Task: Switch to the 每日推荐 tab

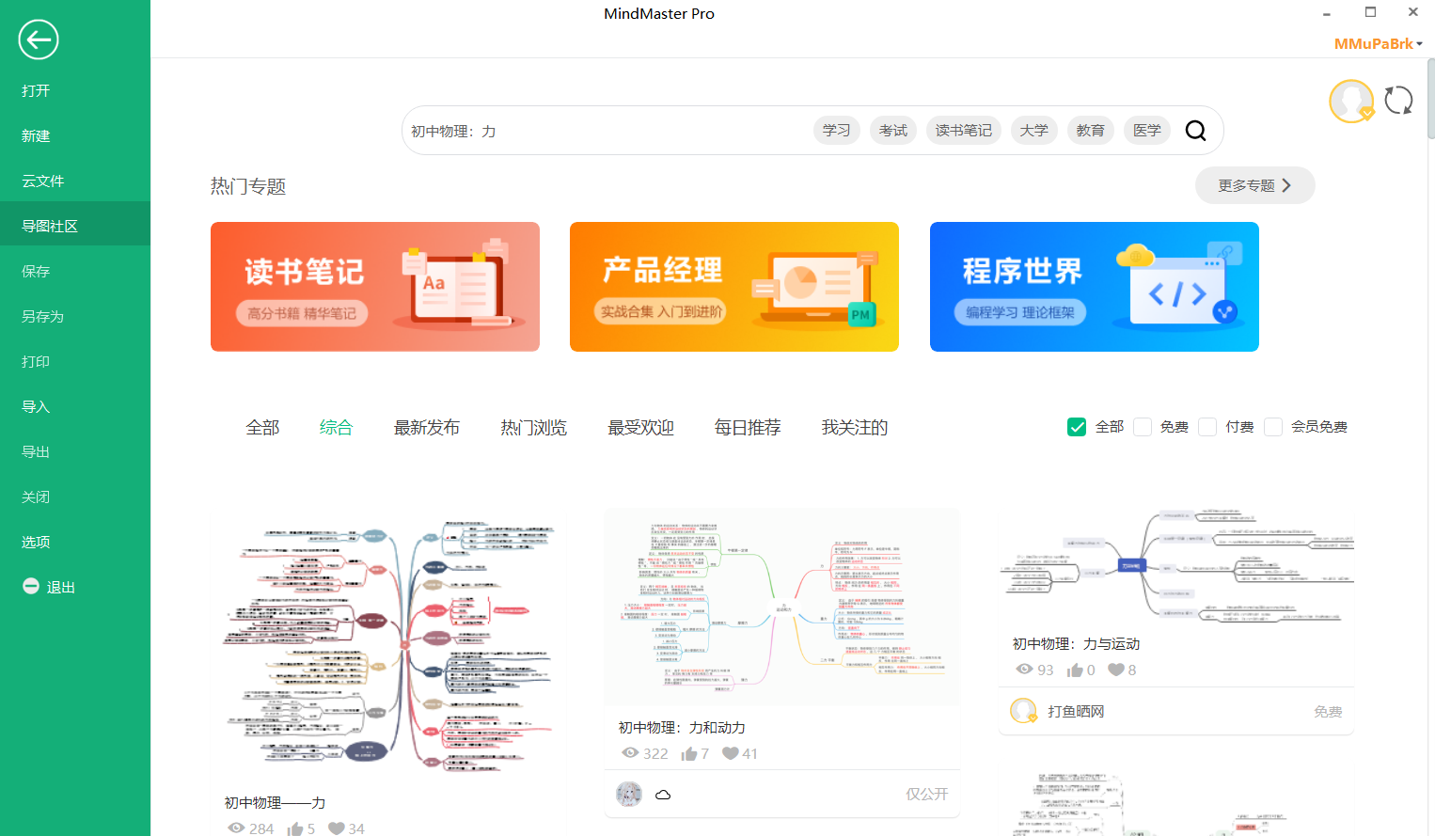Action: pos(748,428)
